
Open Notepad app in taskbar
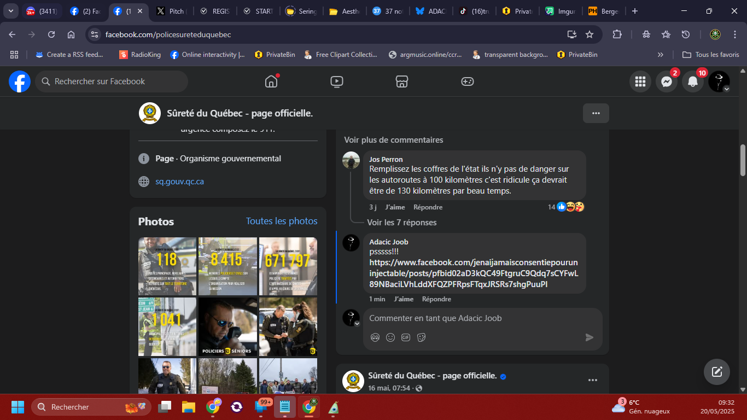(285, 407)
